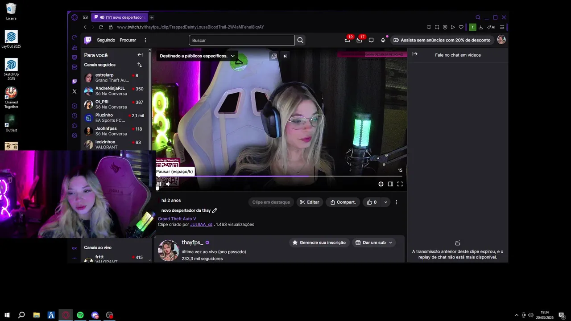Open the Dar um sub dropdown
Viewport: 571px width, 321px height.
374,243
